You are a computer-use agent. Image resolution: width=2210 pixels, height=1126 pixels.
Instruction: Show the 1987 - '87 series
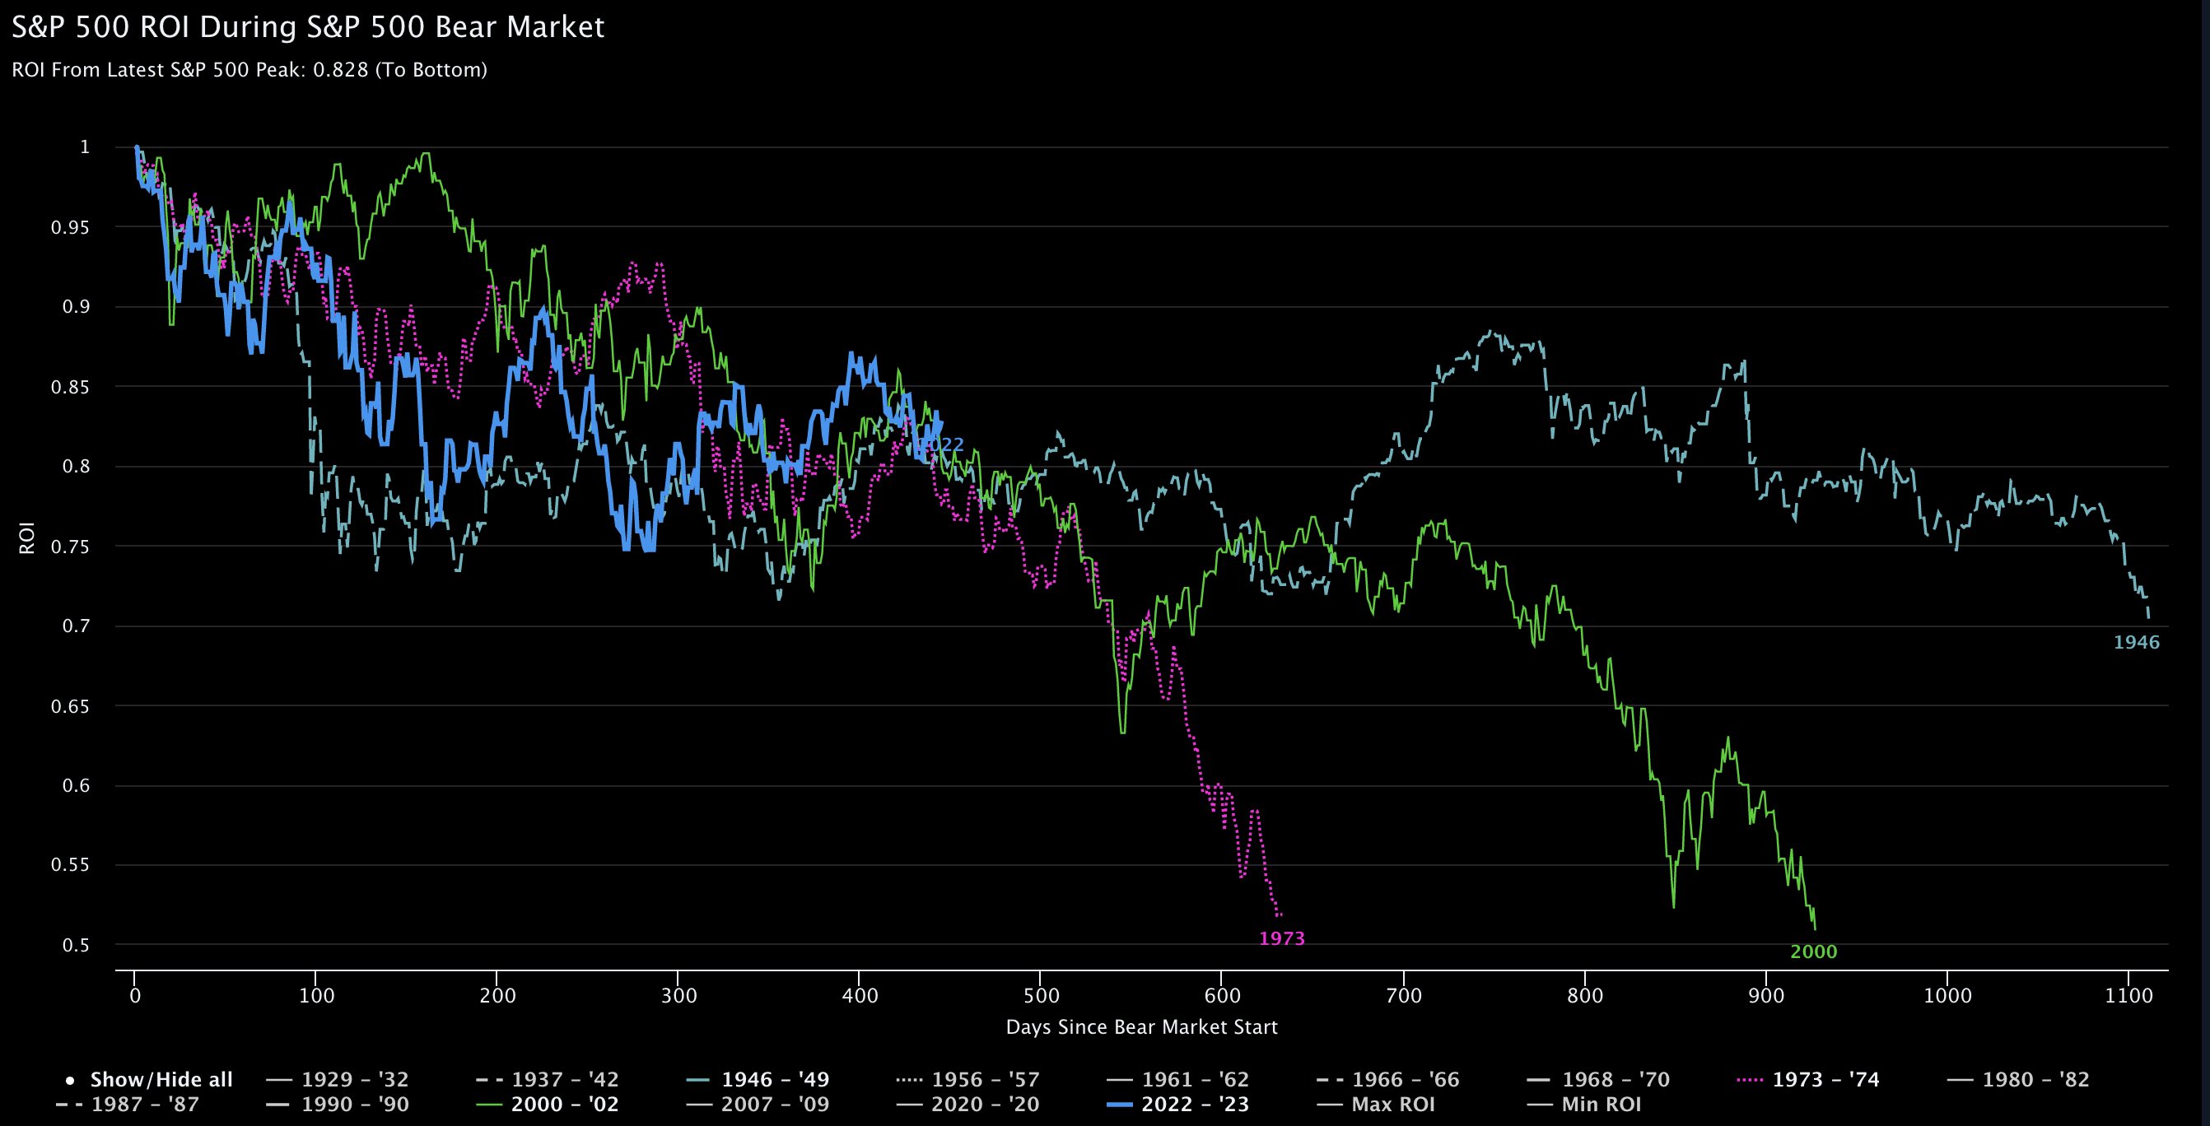(127, 1105)
